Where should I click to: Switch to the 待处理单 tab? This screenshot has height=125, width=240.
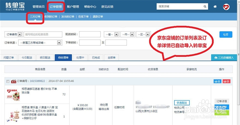(63, 57)
